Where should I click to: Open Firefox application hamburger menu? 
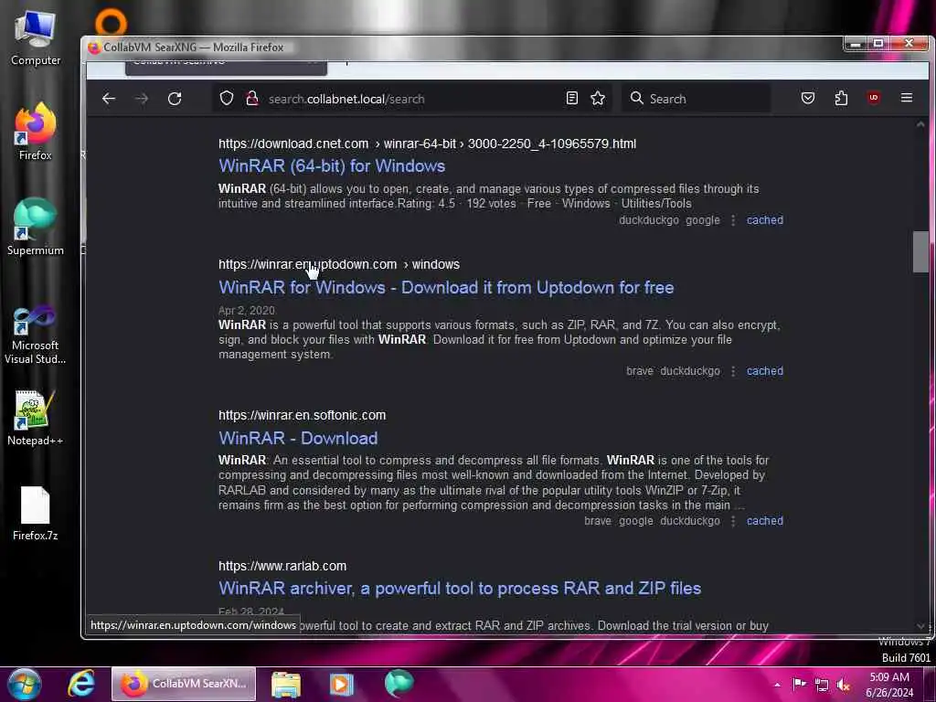pyautogui.click(x=906, y=97)
